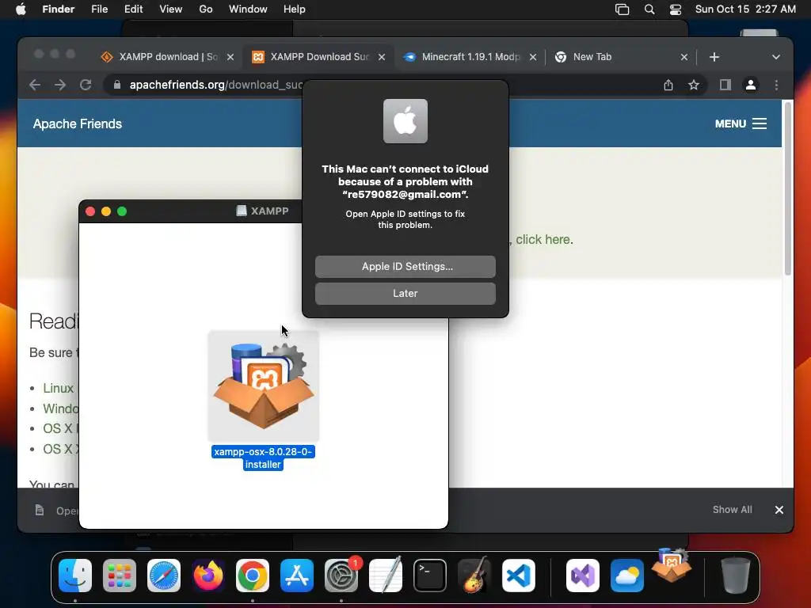Open a new Chrome tab with plus

(x=714, y=57)
